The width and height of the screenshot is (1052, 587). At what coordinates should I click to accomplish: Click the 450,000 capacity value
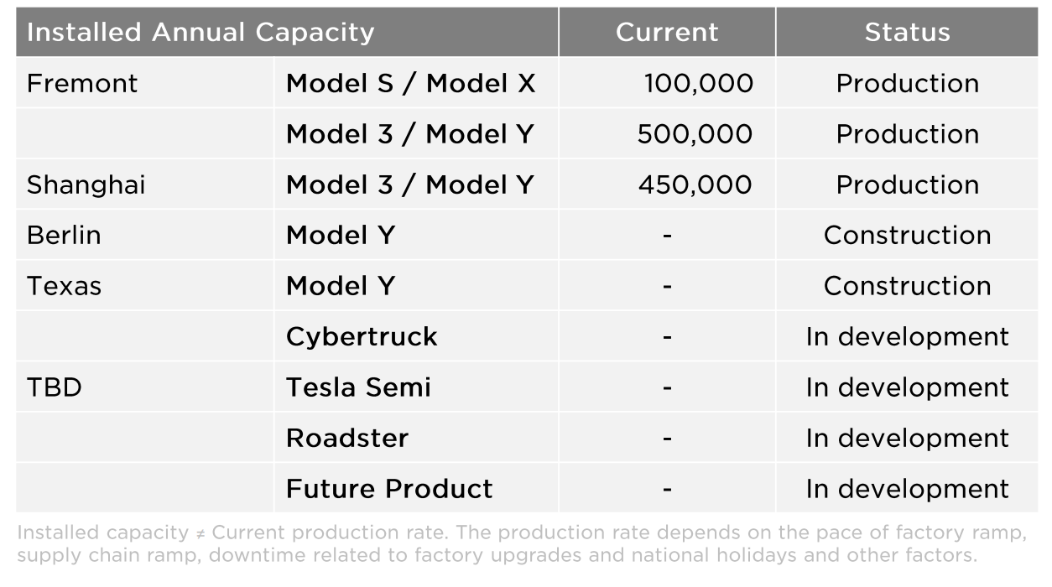(x=695, y=184)
